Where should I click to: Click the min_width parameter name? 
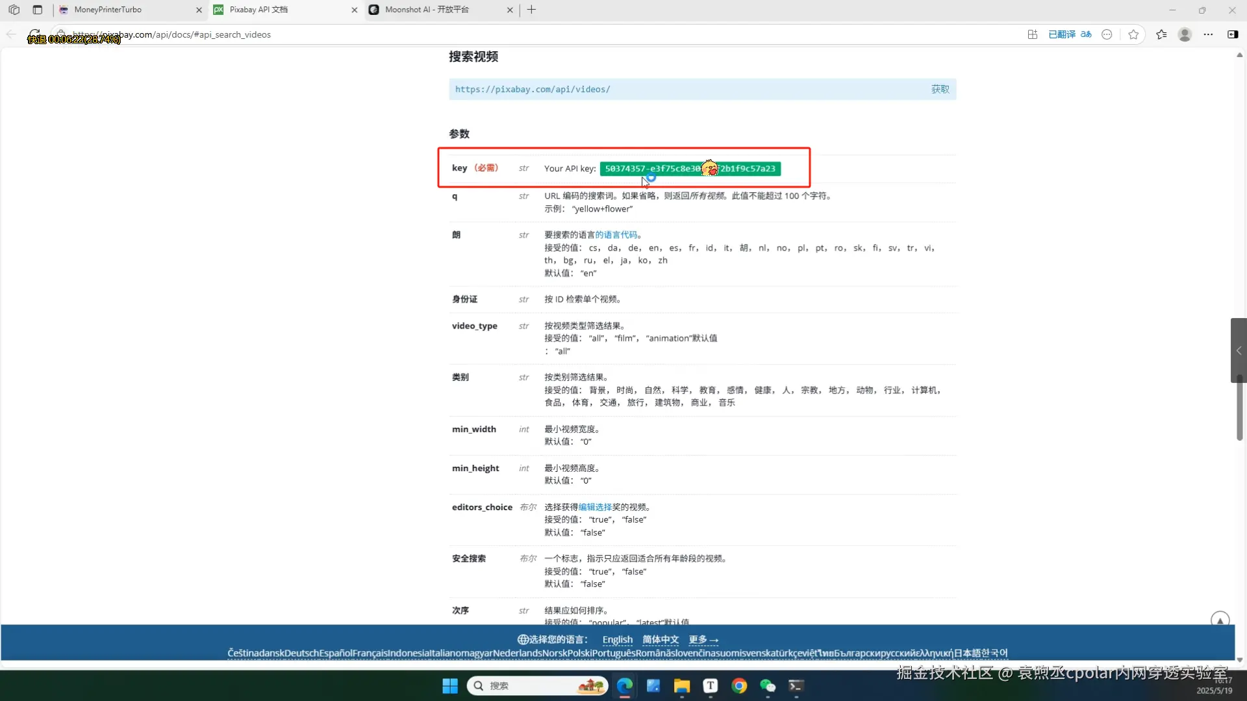point(474,429)
